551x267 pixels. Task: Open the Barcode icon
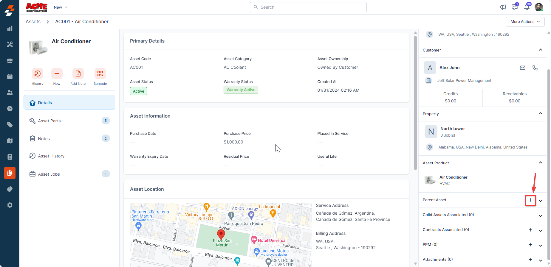coord(100,74)
